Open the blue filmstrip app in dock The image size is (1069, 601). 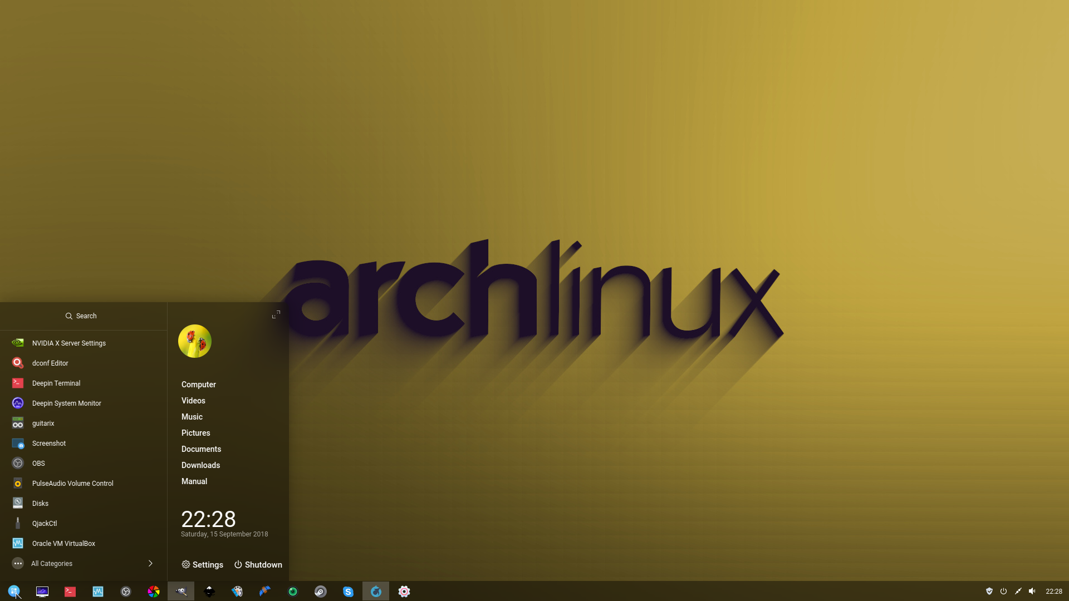[265, 591]
